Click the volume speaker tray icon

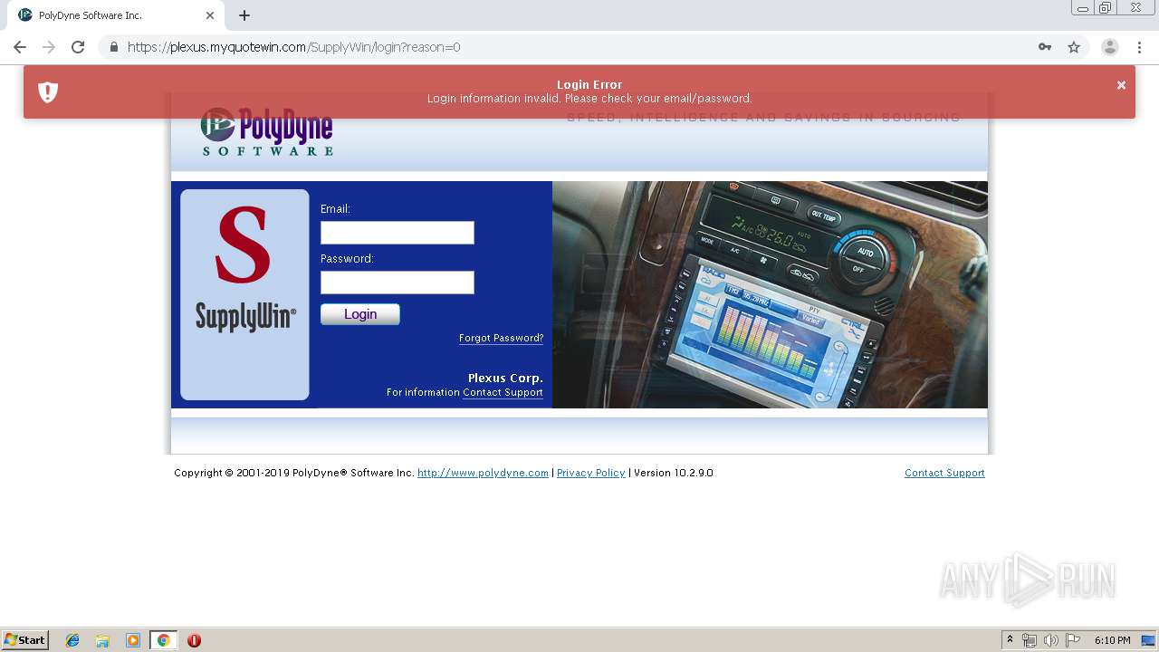point(1051,640)
